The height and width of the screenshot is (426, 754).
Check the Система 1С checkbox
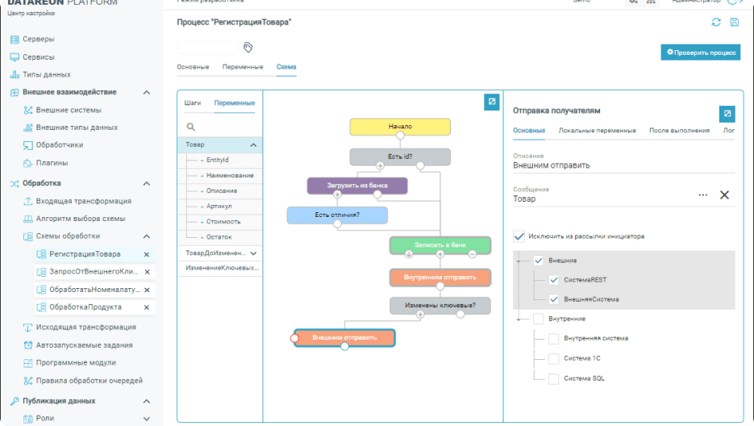[553, 358]
